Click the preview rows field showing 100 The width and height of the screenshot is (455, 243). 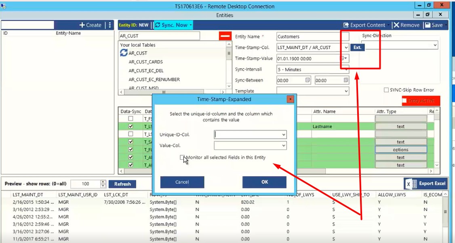tap(85, 184)
